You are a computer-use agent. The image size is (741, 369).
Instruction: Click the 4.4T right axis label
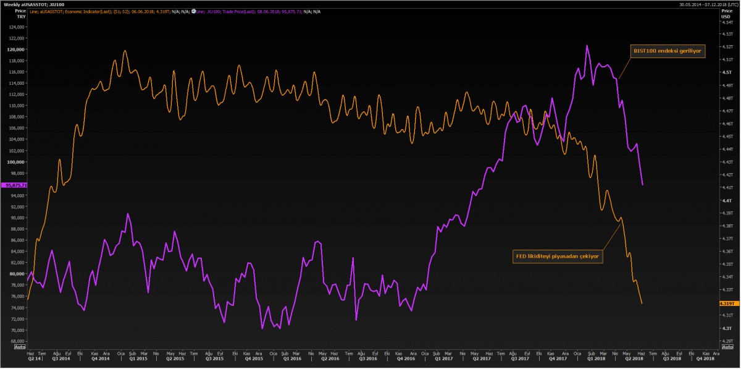pyautogui.click(x=726, y=200)
